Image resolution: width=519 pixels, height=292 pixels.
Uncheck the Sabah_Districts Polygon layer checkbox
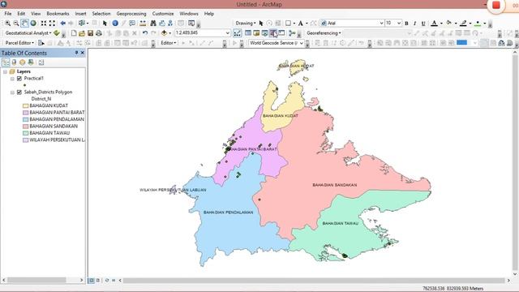19,92
